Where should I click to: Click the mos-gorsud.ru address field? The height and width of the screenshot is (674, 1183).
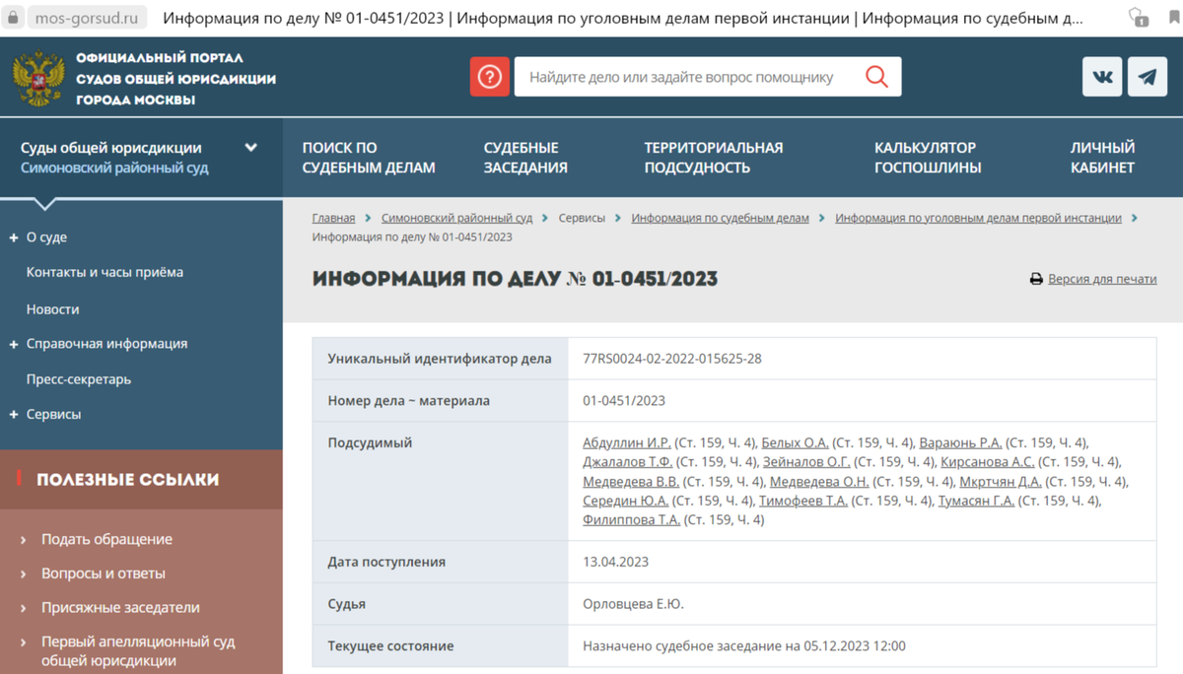(86, 18)
